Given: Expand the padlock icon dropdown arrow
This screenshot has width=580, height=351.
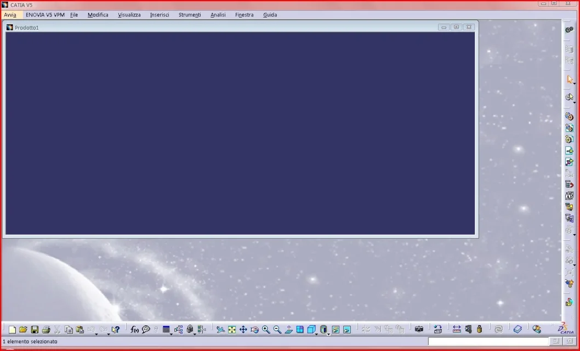Looking at the screenshot, I should click(195, 333).
